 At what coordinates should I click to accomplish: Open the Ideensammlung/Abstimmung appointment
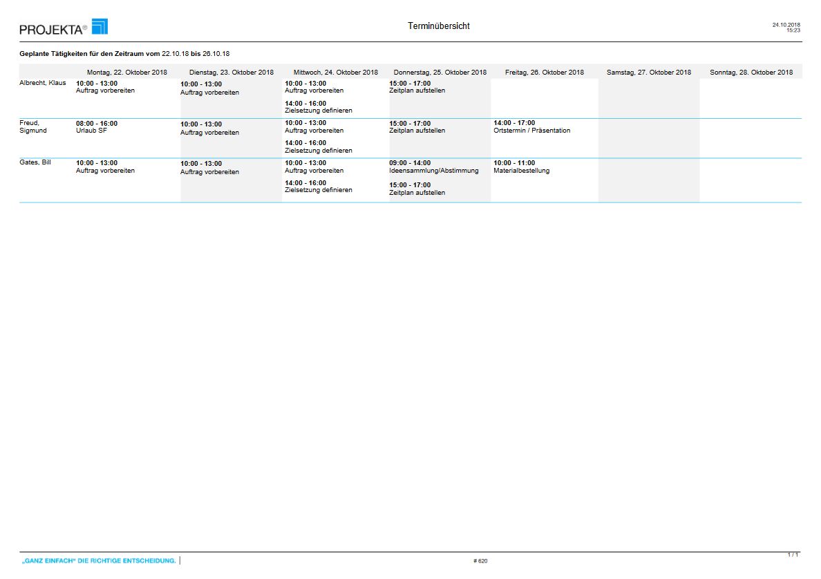[x=433, y=171]
